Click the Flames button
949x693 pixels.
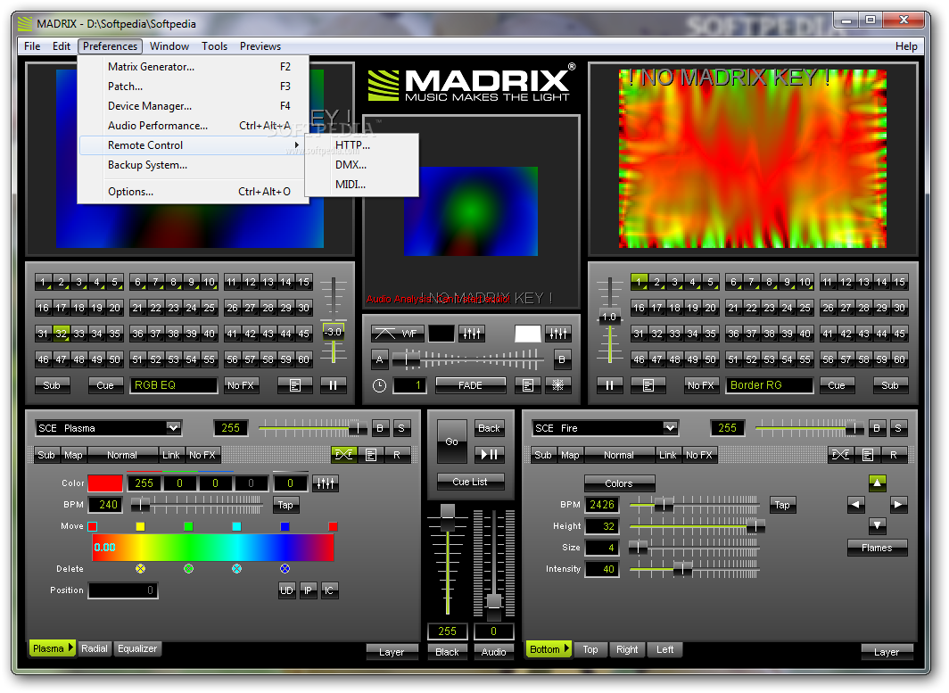(x=877, y=548)
